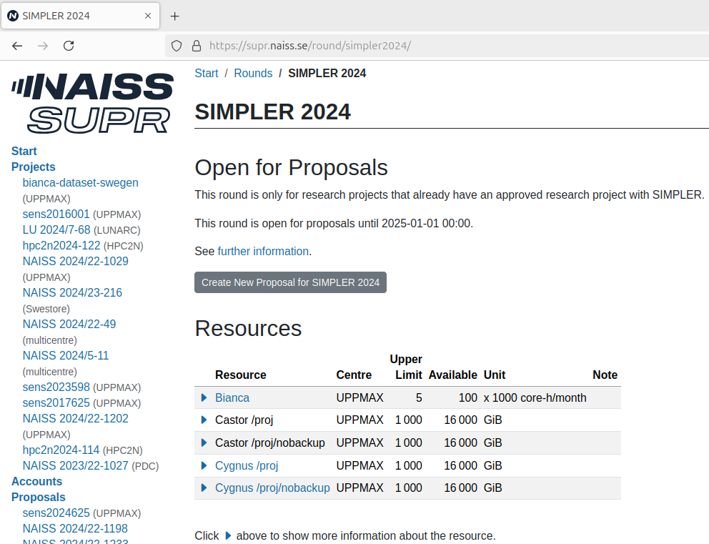Click the NAISS SUPR logo

click(x=91, y=102)
